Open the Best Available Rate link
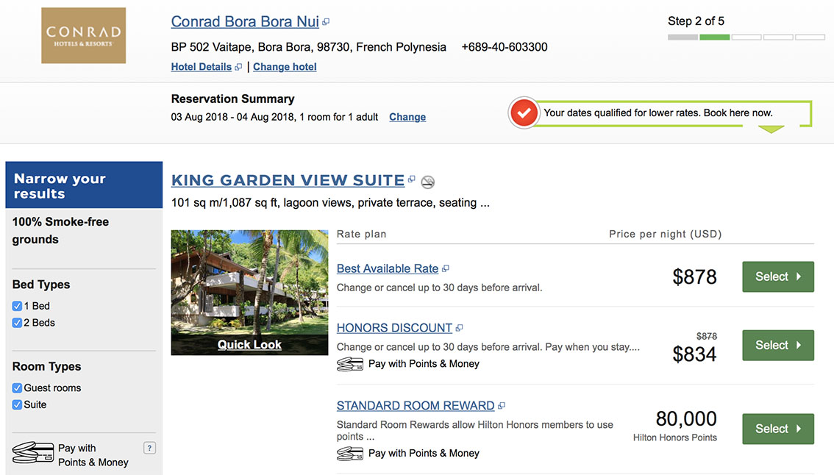The width and height of the screenshot is (834, 475). pos(388,268)
